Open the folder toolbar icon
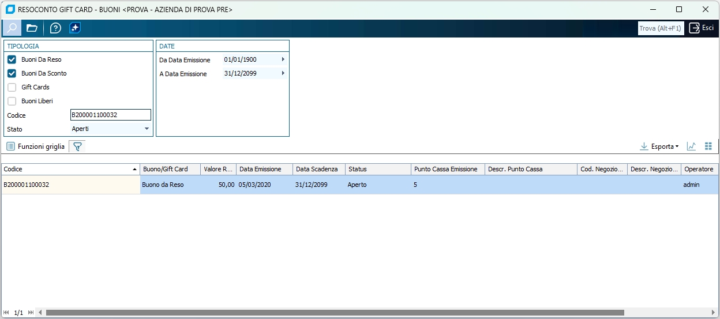 (32, 28)
